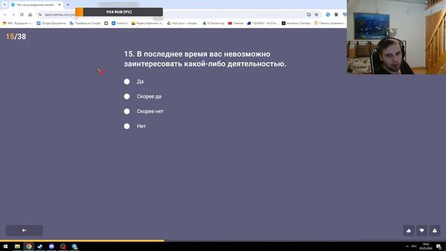Viewport: 446px width, 251px height.
Task: Click the browser back arrow
Action: point(5,15)
